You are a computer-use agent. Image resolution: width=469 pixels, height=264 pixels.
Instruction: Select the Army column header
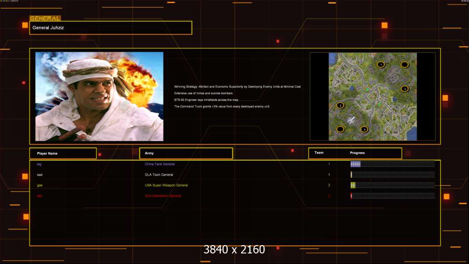(186, 154)
